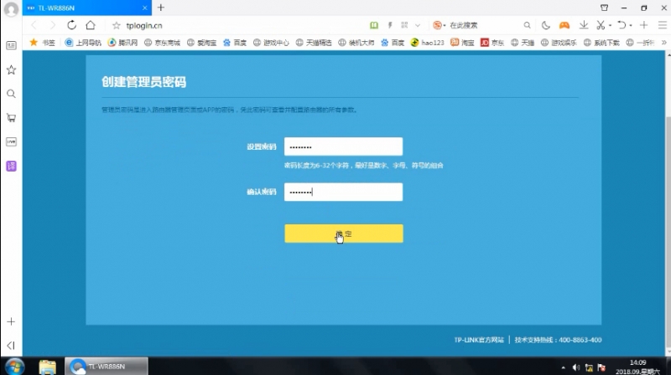Image resolution: width=671 pixels, height=375 pixels.
Task: Open the 上网导航 bookmark
Action: coord(83,43)
